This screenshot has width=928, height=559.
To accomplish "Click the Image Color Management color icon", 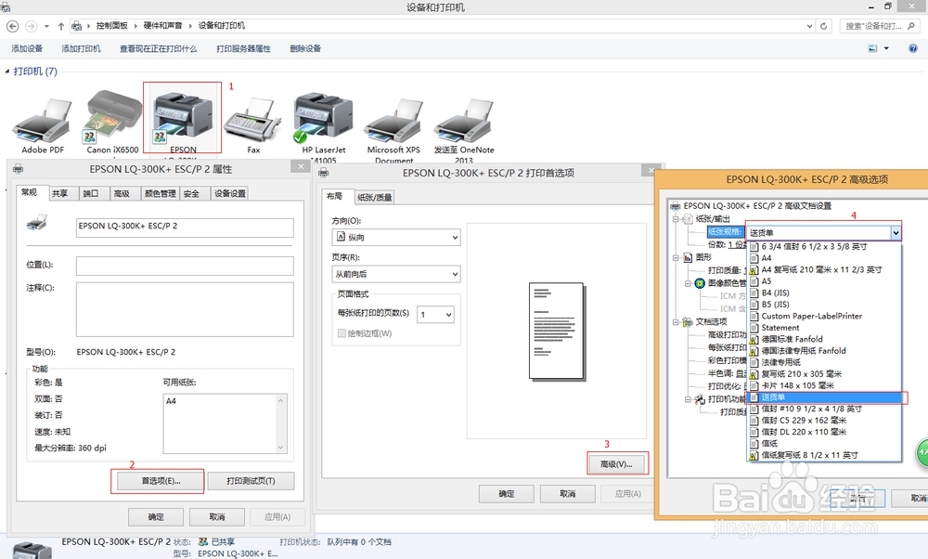I will [700, 283].
